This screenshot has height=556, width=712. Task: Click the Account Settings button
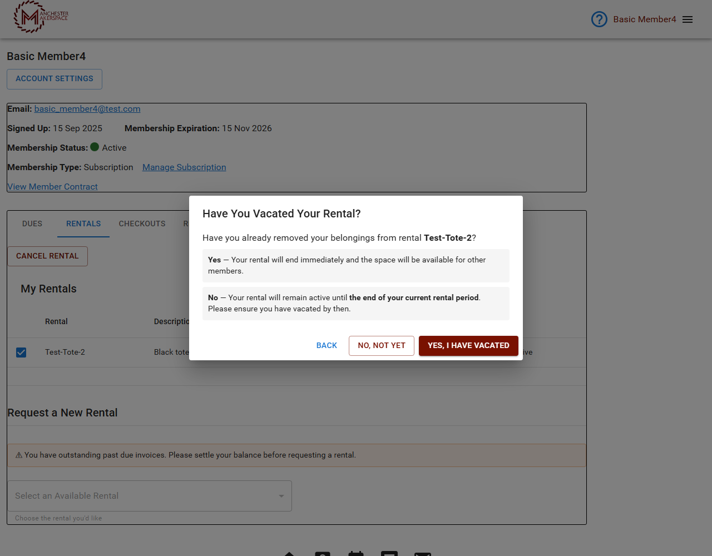click(x=55, y=79)
